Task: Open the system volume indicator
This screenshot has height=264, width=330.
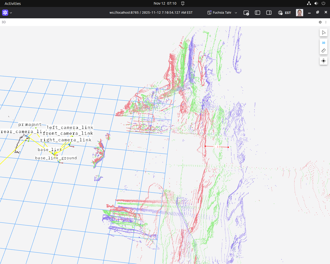Action: (316, 3)
